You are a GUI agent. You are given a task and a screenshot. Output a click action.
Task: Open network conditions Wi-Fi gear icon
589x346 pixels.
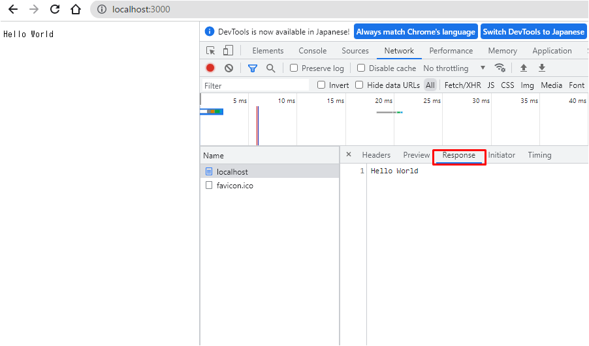click(500, 68)
